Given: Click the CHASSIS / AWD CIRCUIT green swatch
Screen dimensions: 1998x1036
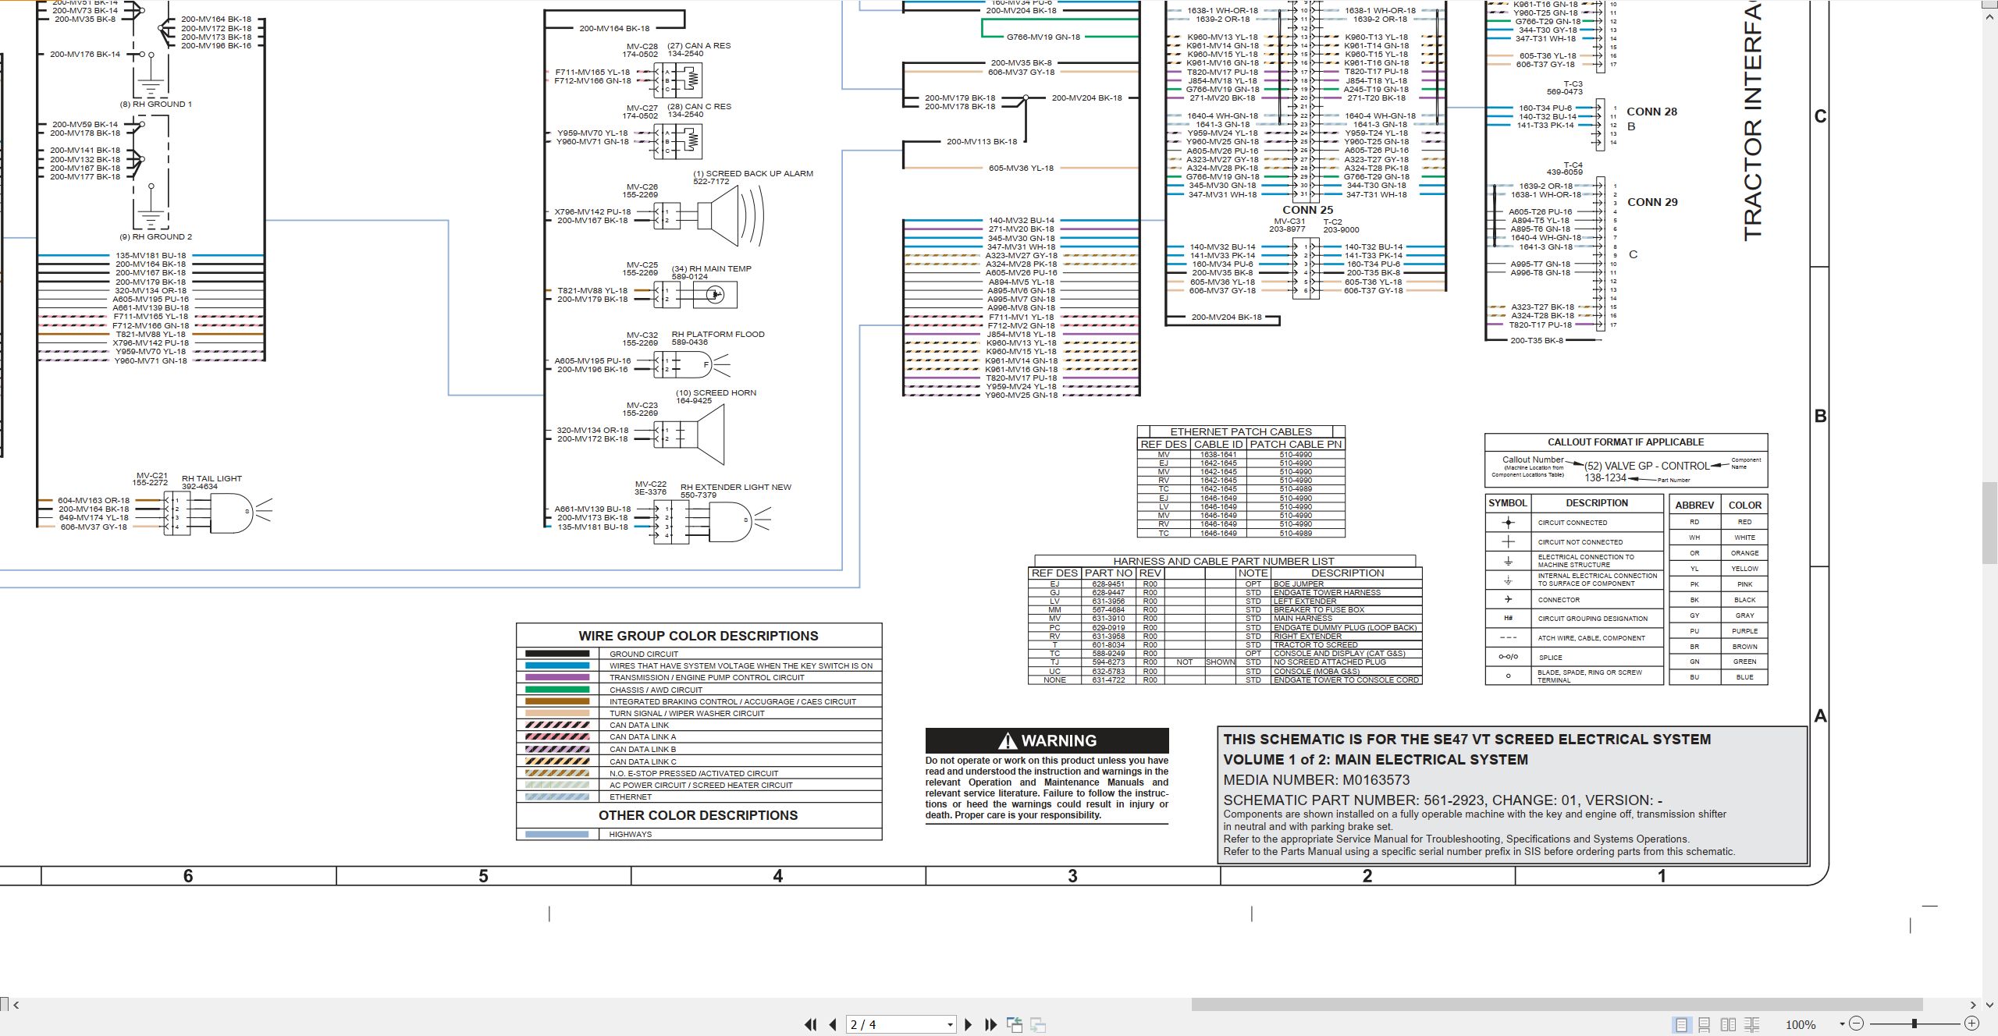Looking at the screenshot, I should (x=557, y=690).
